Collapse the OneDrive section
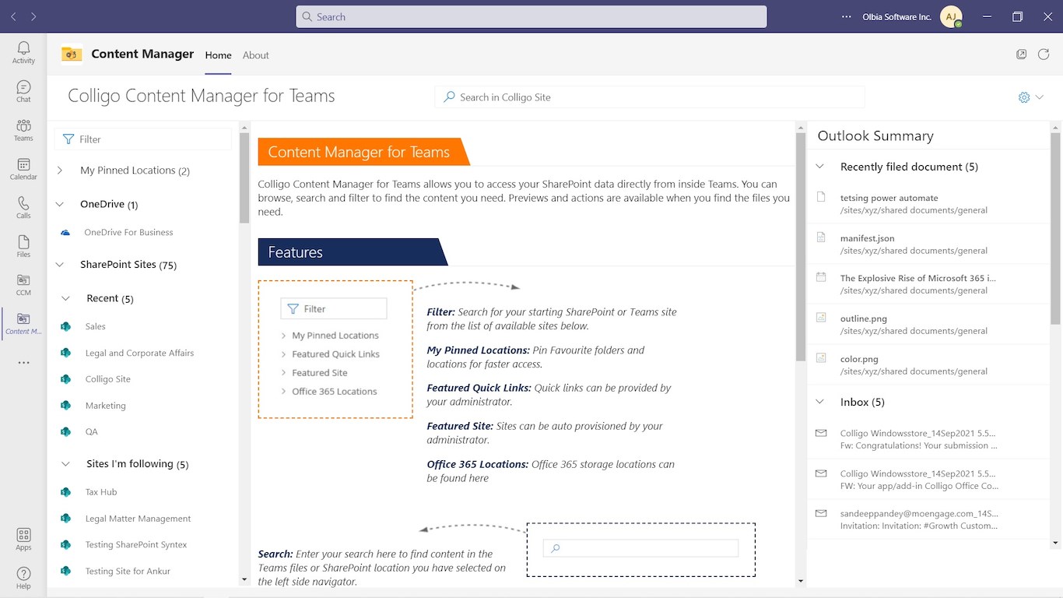This screenshot has height=598, width=1063. pyautogui.click(x=60, y=205)
